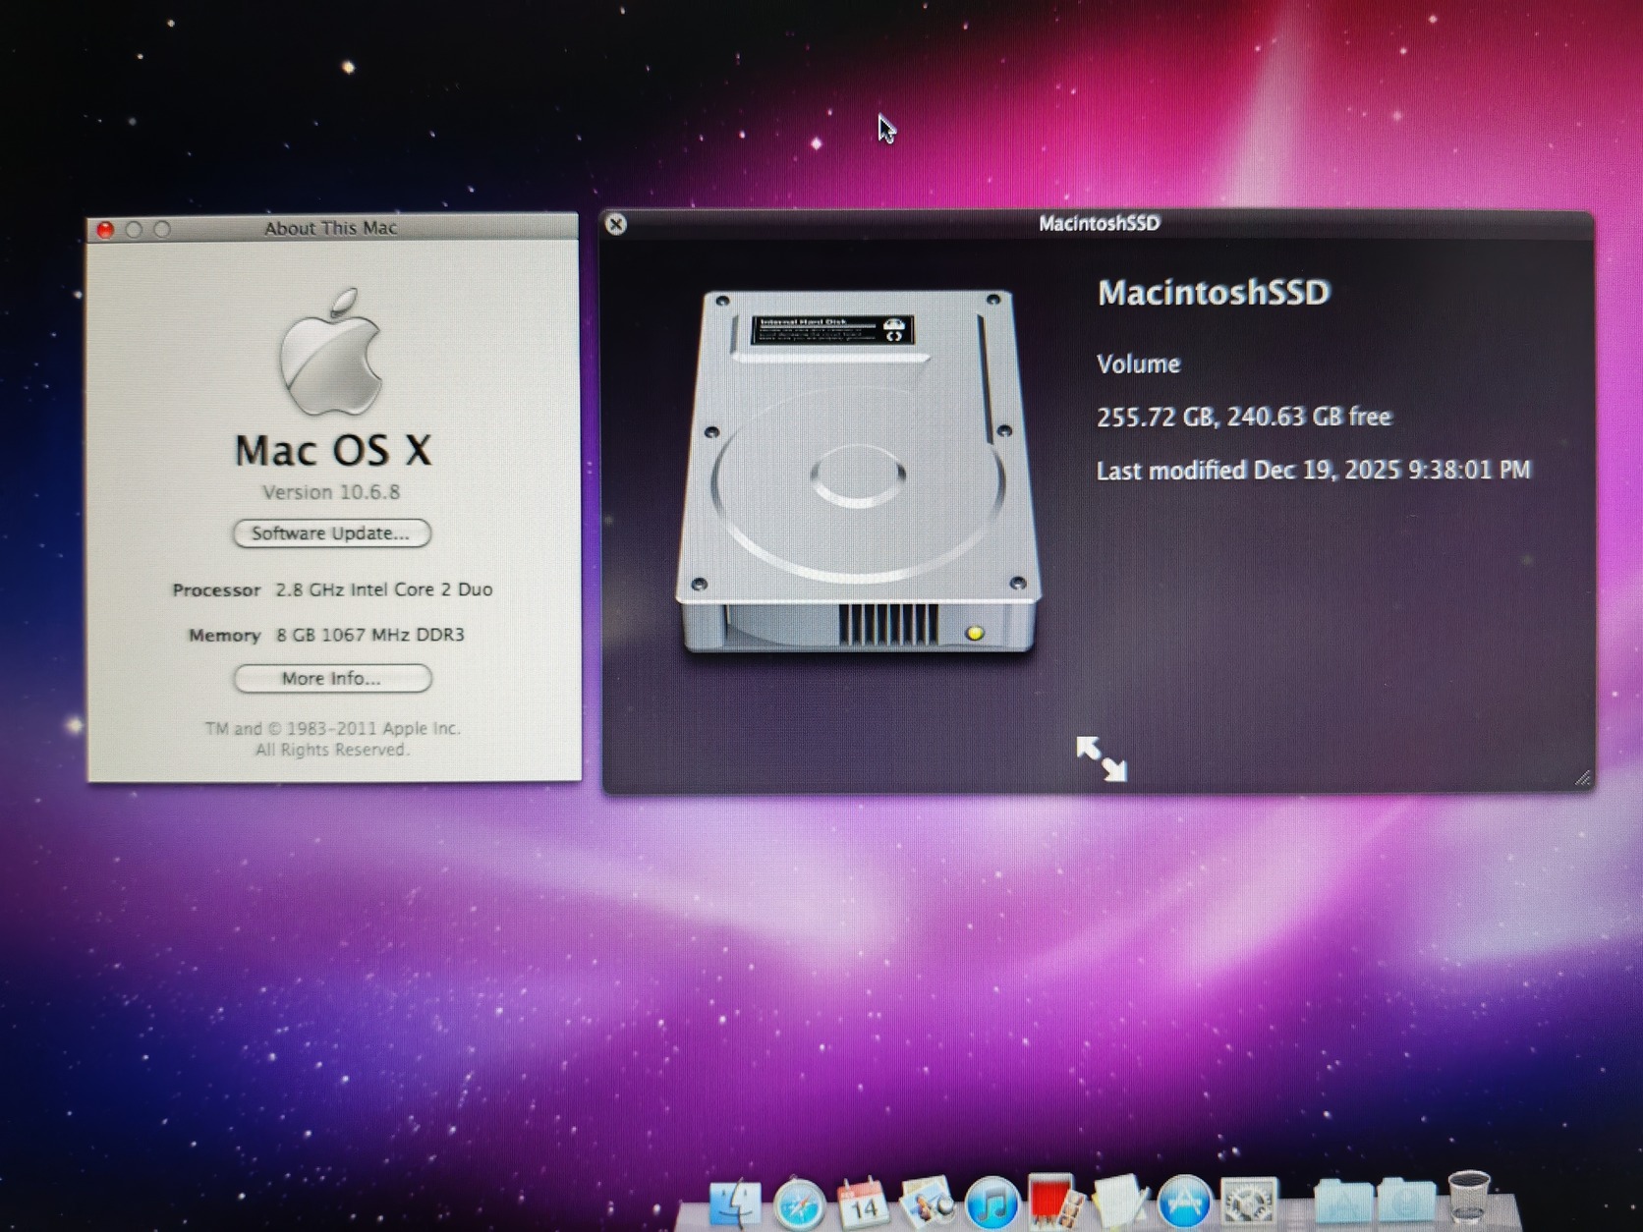This screenshot has width=1643, height=1232.
Task: Click the Apple copyright notice text
Action: tap(332, 739)
